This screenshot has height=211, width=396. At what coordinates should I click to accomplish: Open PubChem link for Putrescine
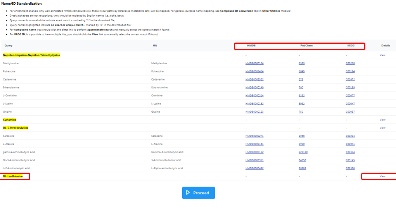301,71
